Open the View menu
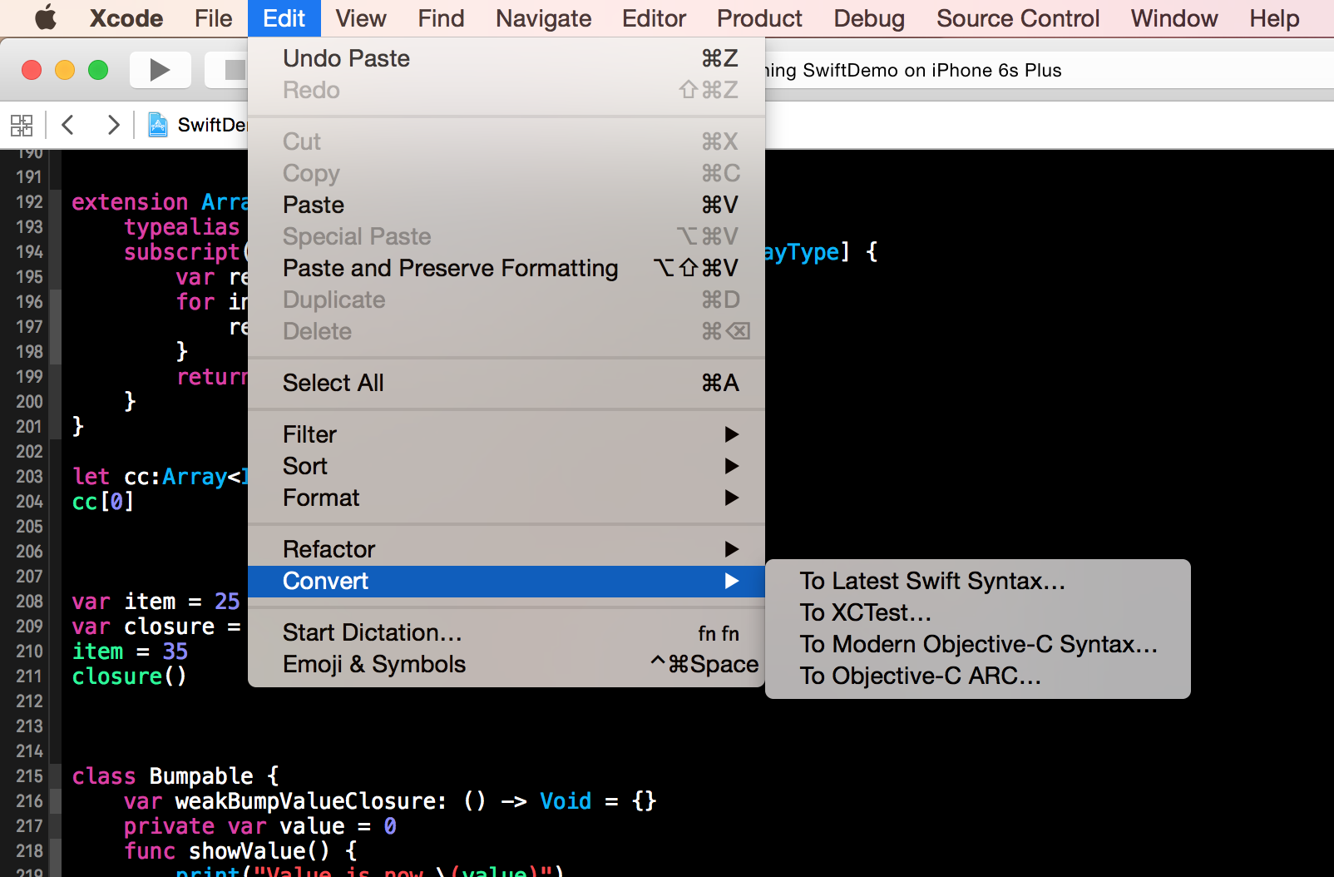The height and width of the screenshot is (877, 1334). [361, 18]
